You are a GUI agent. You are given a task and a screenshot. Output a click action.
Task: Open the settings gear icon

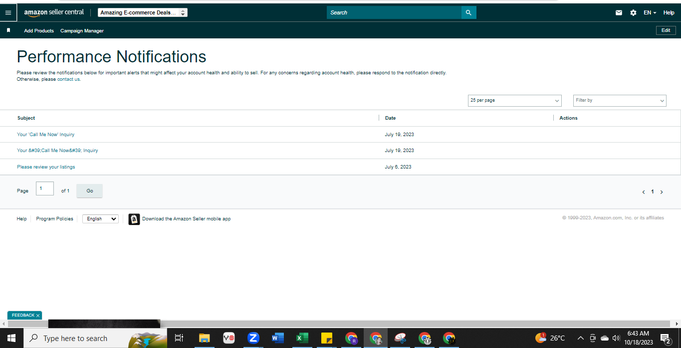click(x=633, y=13)
